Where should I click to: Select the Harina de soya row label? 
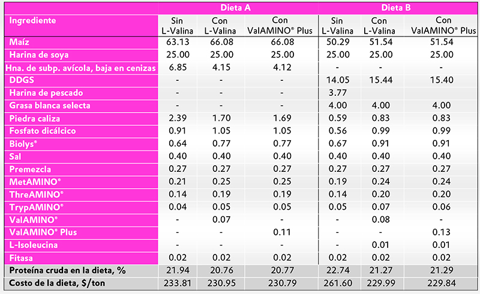[39, 54]
